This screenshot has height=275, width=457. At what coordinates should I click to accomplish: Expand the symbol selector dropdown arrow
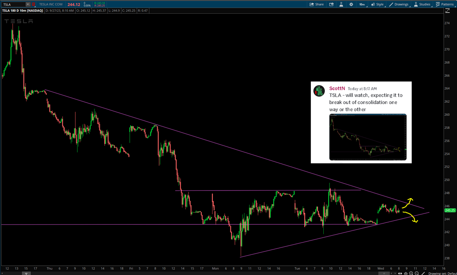[28, 5]
